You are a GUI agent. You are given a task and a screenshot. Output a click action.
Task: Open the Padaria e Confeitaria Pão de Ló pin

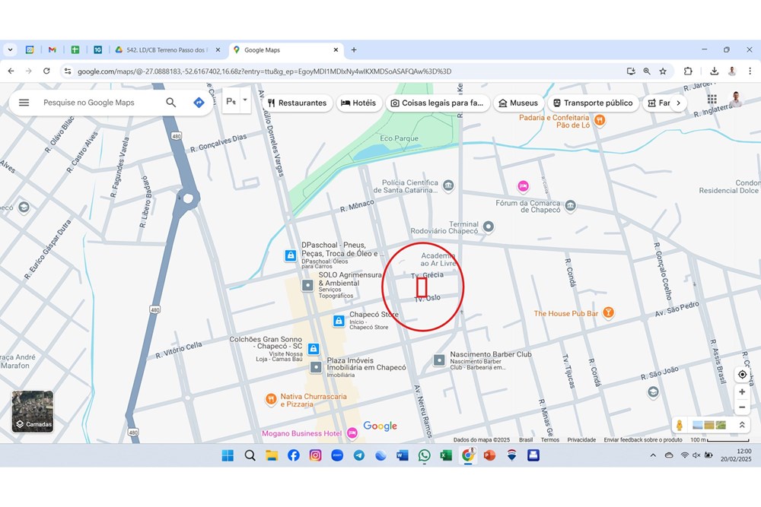[x=600, y=120]
